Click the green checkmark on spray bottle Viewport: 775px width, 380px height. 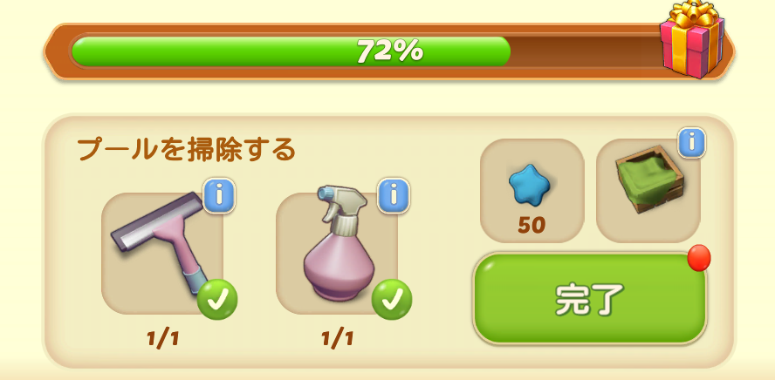[392, 300]
